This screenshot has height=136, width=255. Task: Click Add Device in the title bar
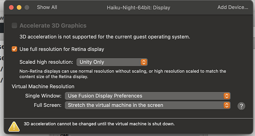tap(233, 7)
